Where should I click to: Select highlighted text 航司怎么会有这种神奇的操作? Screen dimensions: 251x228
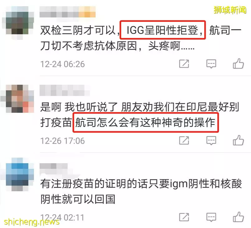[145, 122]
